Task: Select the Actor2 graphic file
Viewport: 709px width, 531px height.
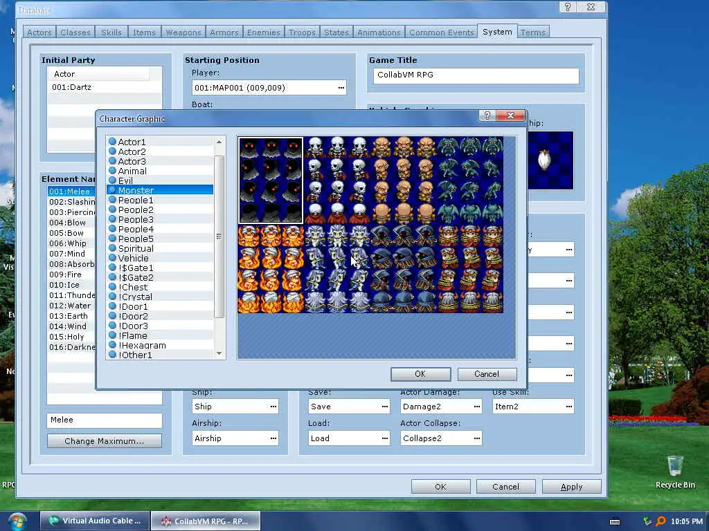Action: click(160, 151)
